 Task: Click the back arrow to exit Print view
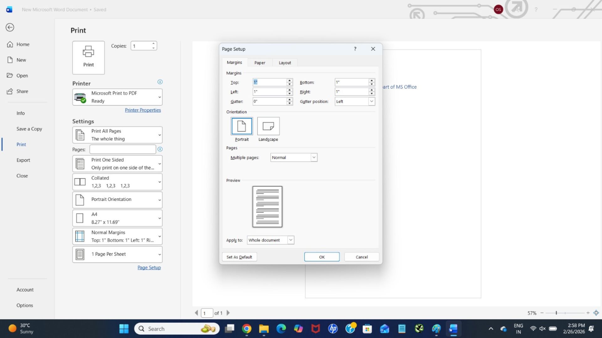click(10, 28)
